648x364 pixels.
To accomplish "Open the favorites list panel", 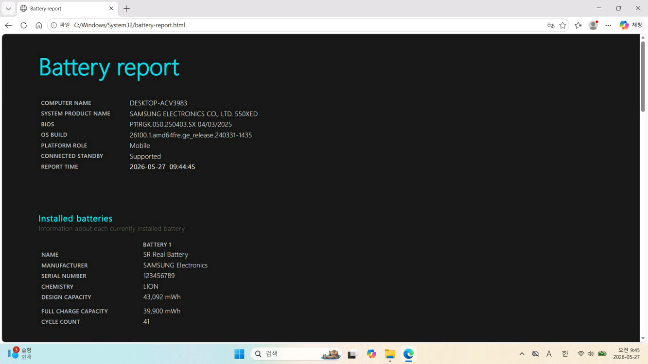I will coord(578,25).
